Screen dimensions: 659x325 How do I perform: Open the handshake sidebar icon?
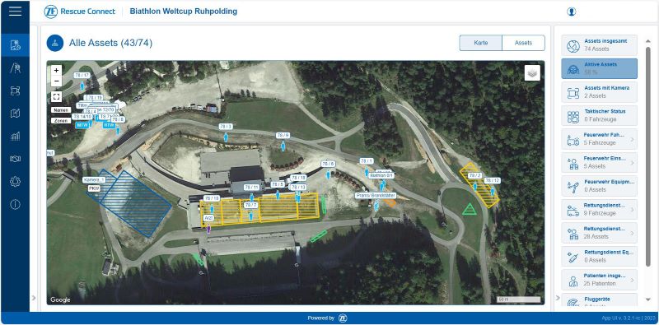coord(15,159)
